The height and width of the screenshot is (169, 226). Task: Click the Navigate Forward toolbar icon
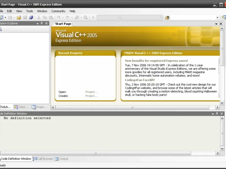point(86,17)
